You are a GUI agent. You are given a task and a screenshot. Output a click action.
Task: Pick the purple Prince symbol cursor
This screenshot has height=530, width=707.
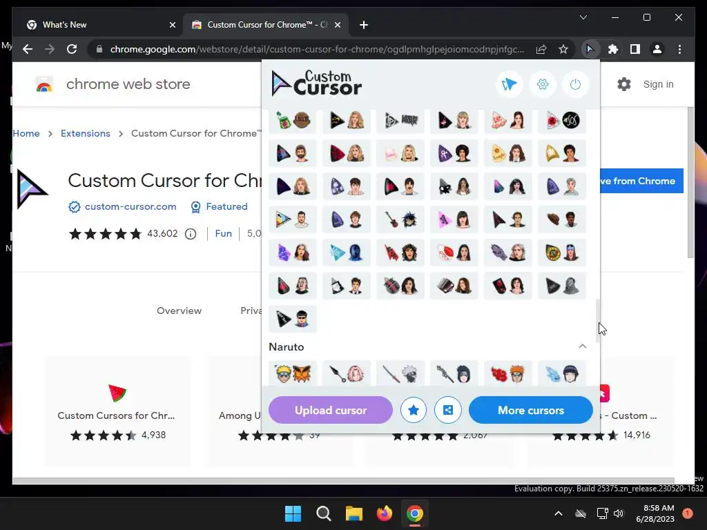pos(454,153)
